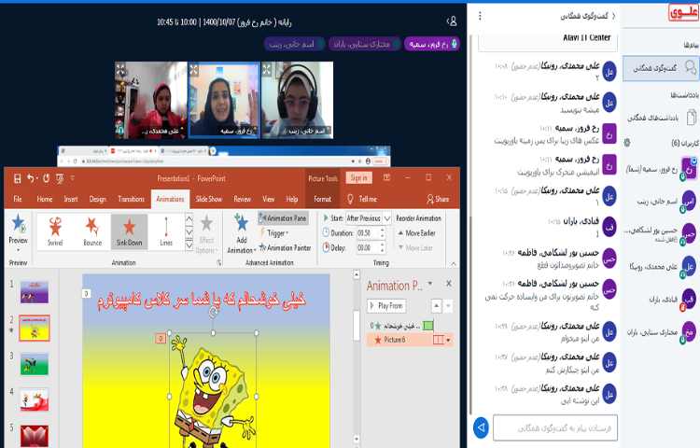Open the Trigger dropdown
This screenshot has height=448, width=700.
(274, 233)
